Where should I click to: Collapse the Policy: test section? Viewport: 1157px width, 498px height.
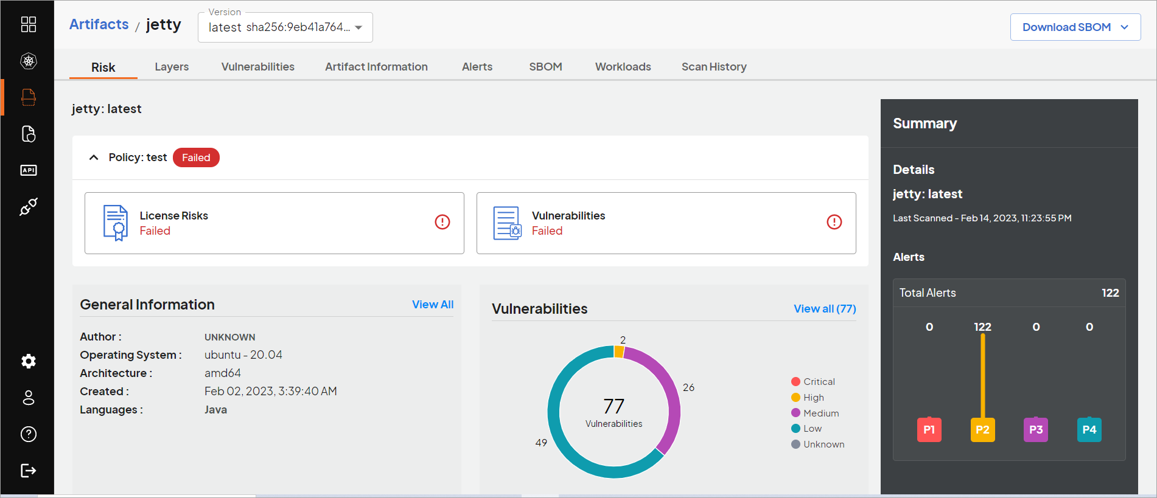pos(94,157)
